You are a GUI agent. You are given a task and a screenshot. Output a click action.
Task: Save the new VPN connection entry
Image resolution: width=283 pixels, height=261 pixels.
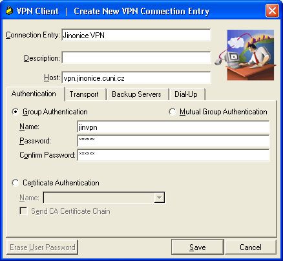click(x=198, y=247)
